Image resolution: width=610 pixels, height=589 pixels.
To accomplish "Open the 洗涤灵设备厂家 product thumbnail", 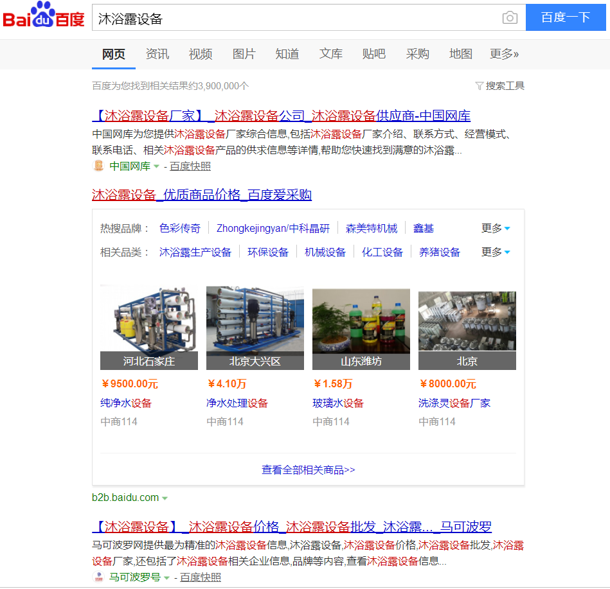I will tap(467, 330).
